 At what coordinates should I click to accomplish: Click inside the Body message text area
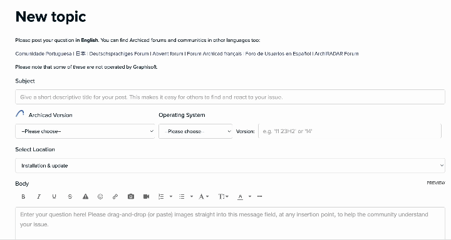[x=230, y=223]
